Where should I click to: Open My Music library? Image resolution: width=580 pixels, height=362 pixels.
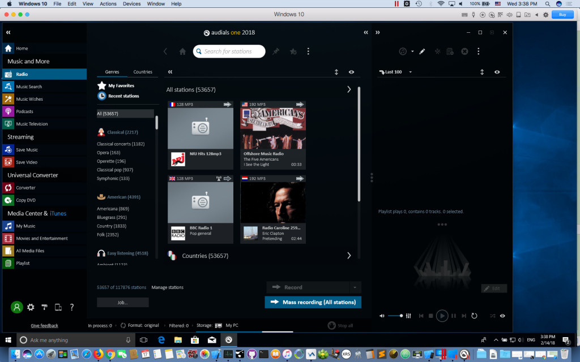pyautogui.click(x=44, y=226)
